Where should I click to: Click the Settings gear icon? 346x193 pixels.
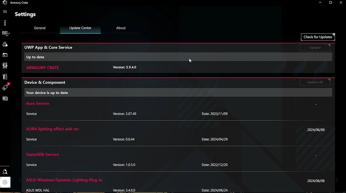(5, 182)
